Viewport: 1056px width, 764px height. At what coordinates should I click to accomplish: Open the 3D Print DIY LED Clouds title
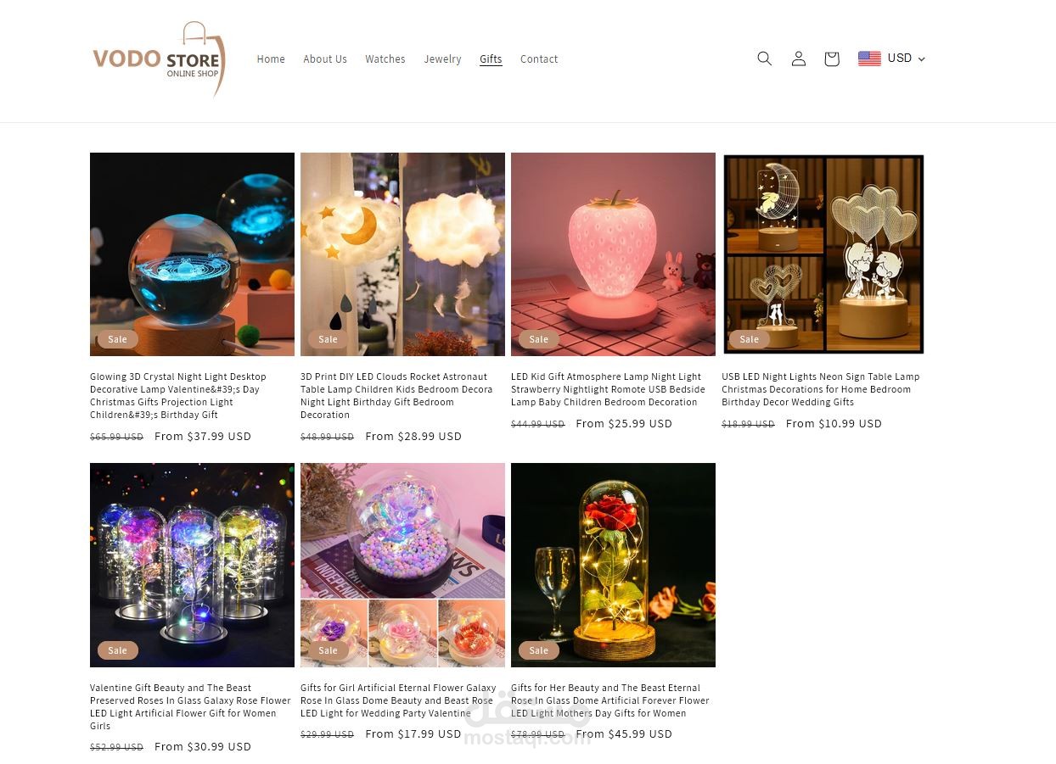396,395
